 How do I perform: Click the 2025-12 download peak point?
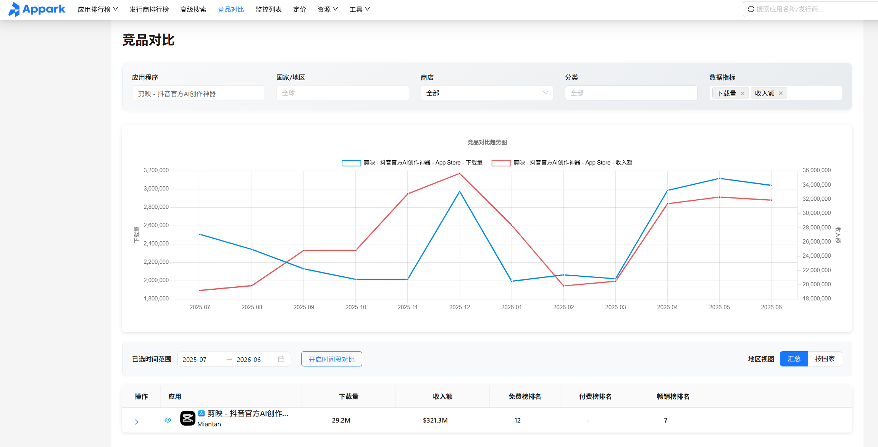click(460, 191)
